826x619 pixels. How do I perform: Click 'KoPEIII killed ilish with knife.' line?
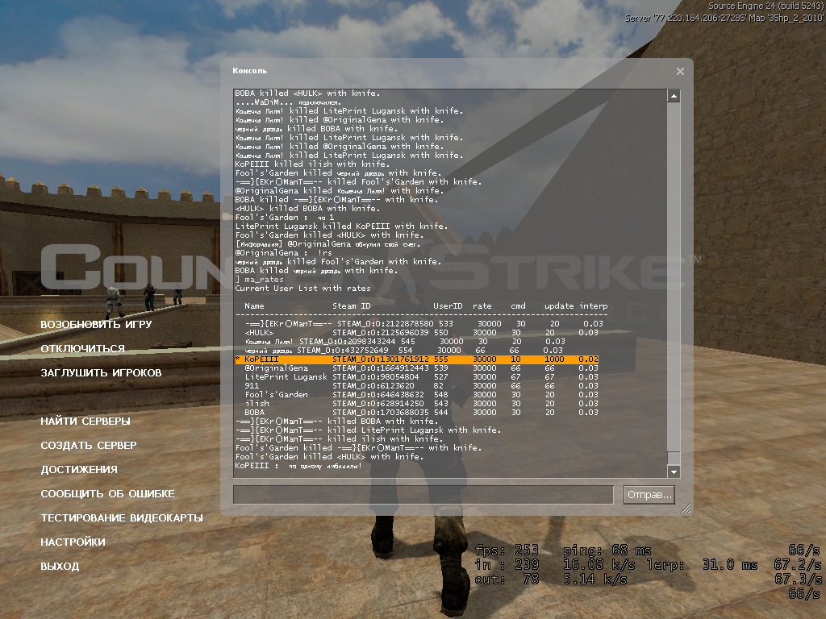pos(312,164)
